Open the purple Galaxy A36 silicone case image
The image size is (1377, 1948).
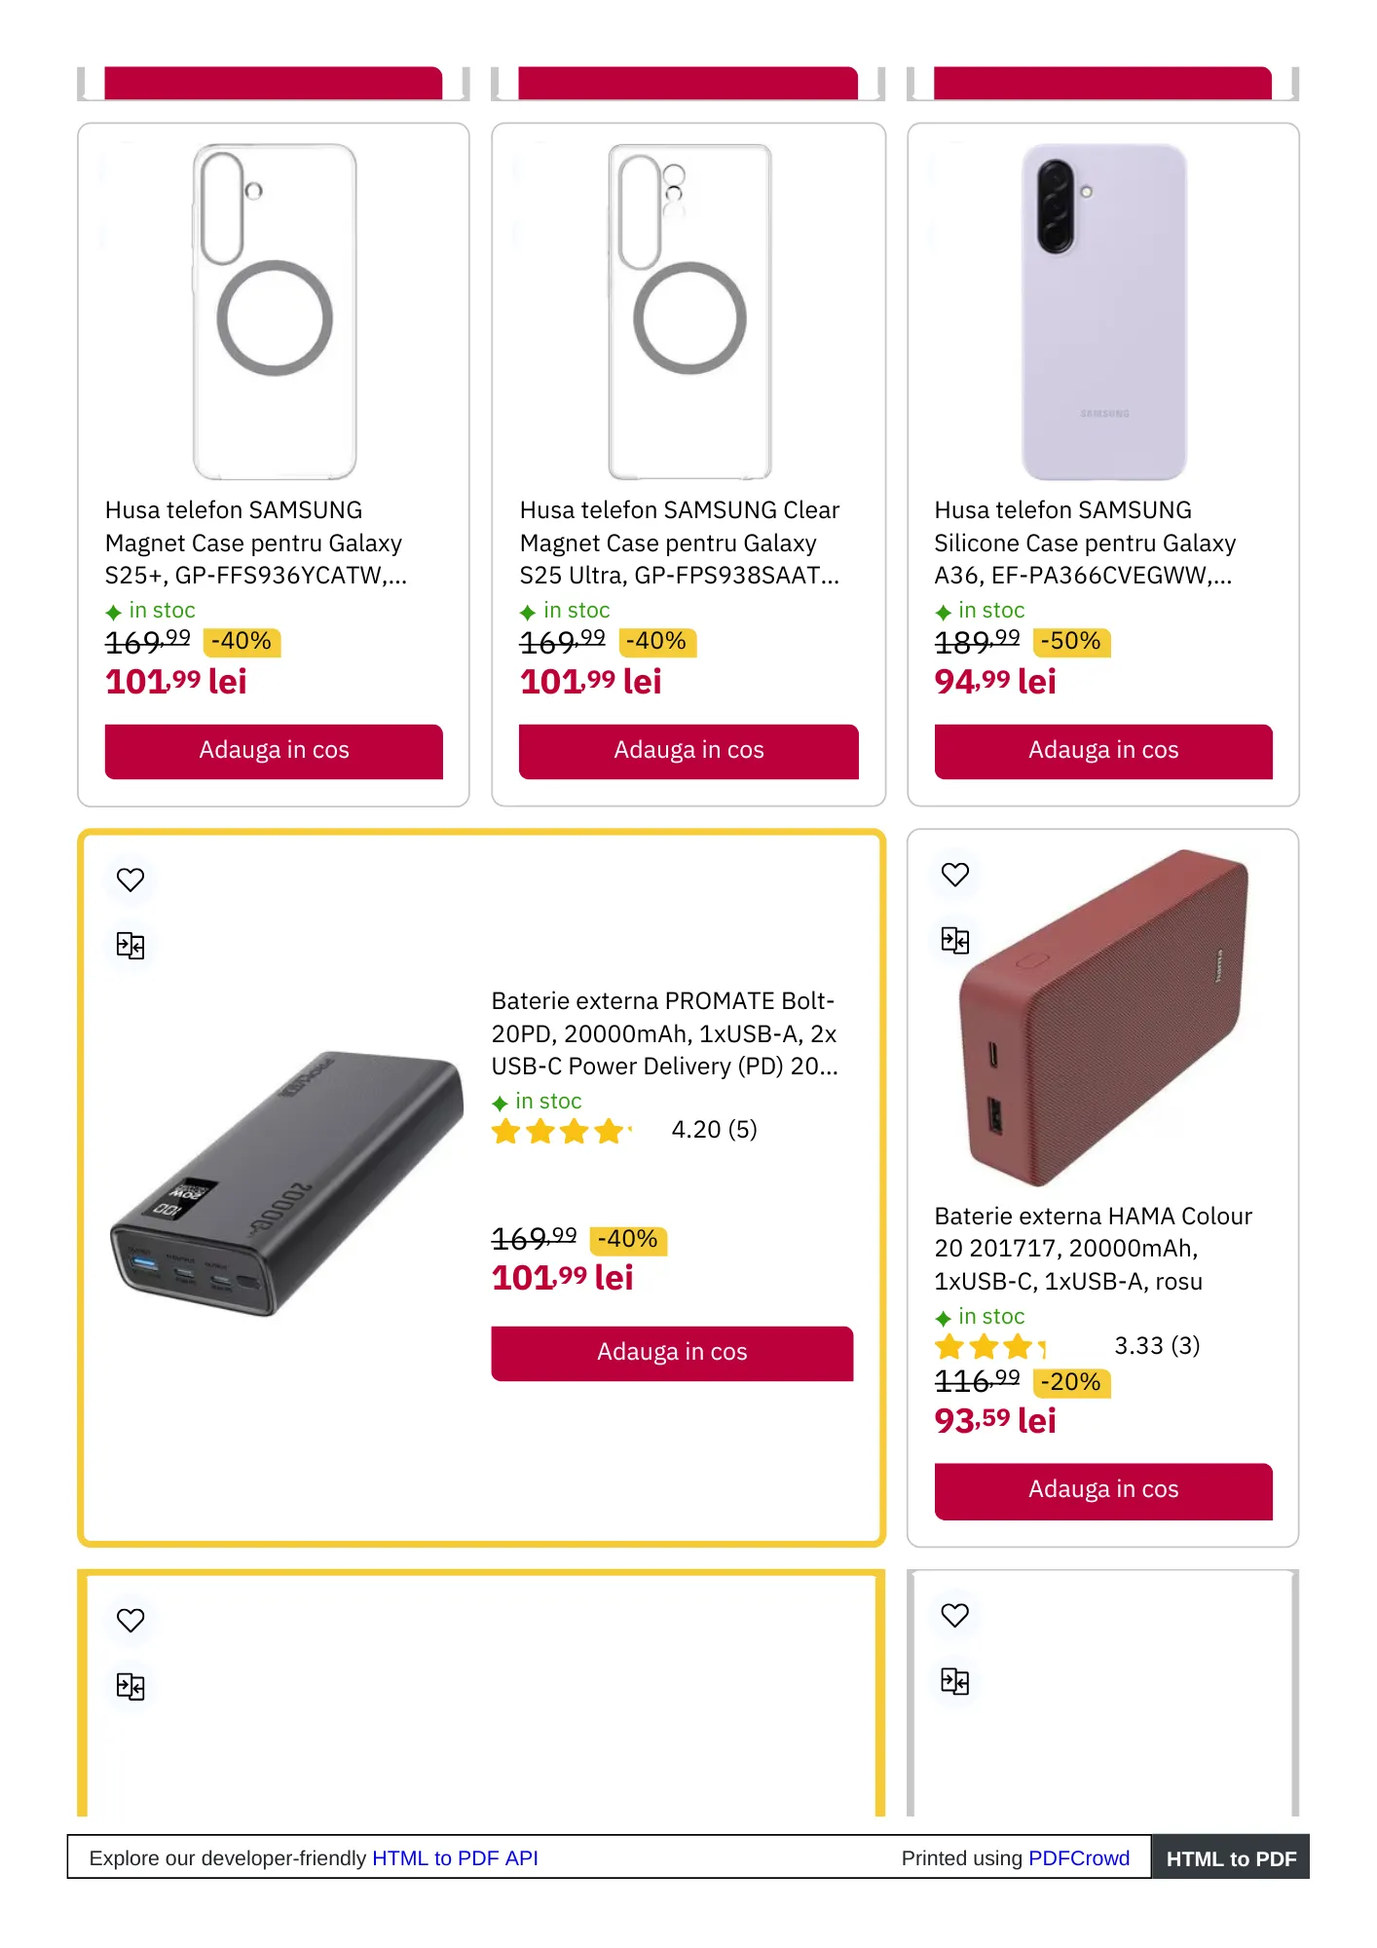click(x=1103, y=312)
